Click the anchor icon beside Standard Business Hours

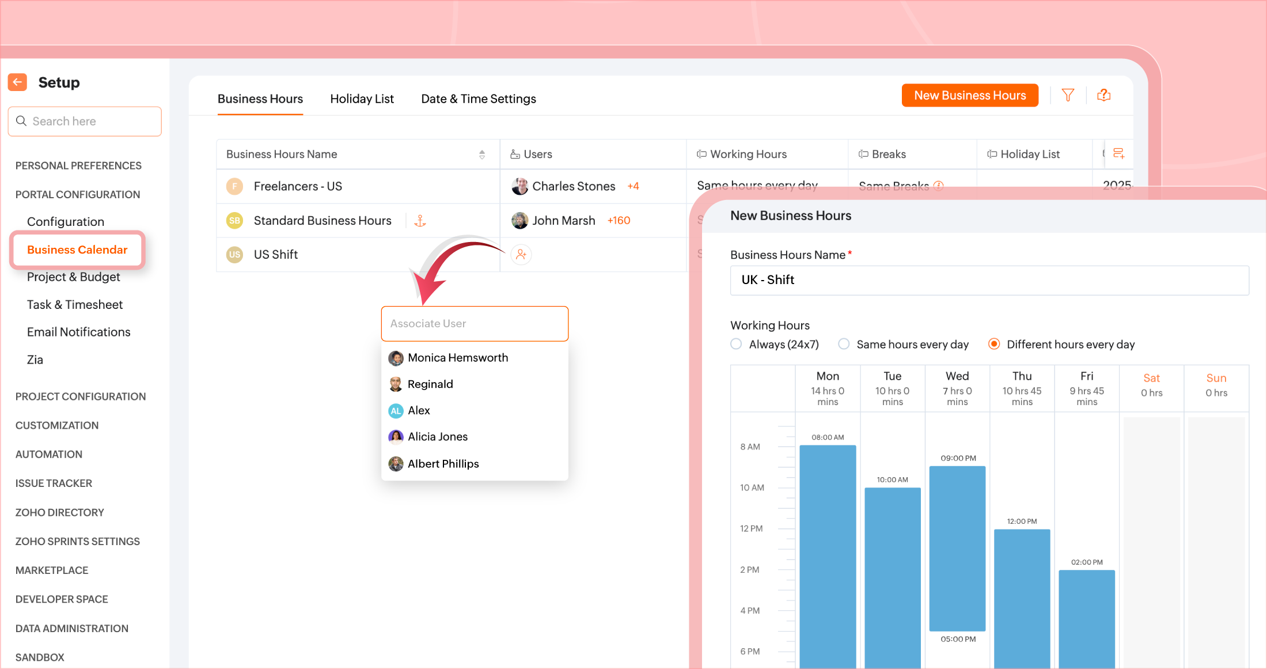pyautogui.click(x=420, y=221)
